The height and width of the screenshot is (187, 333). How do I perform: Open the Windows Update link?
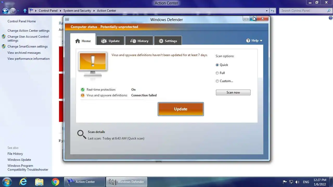pyautogui.click(x=19, y=160)
